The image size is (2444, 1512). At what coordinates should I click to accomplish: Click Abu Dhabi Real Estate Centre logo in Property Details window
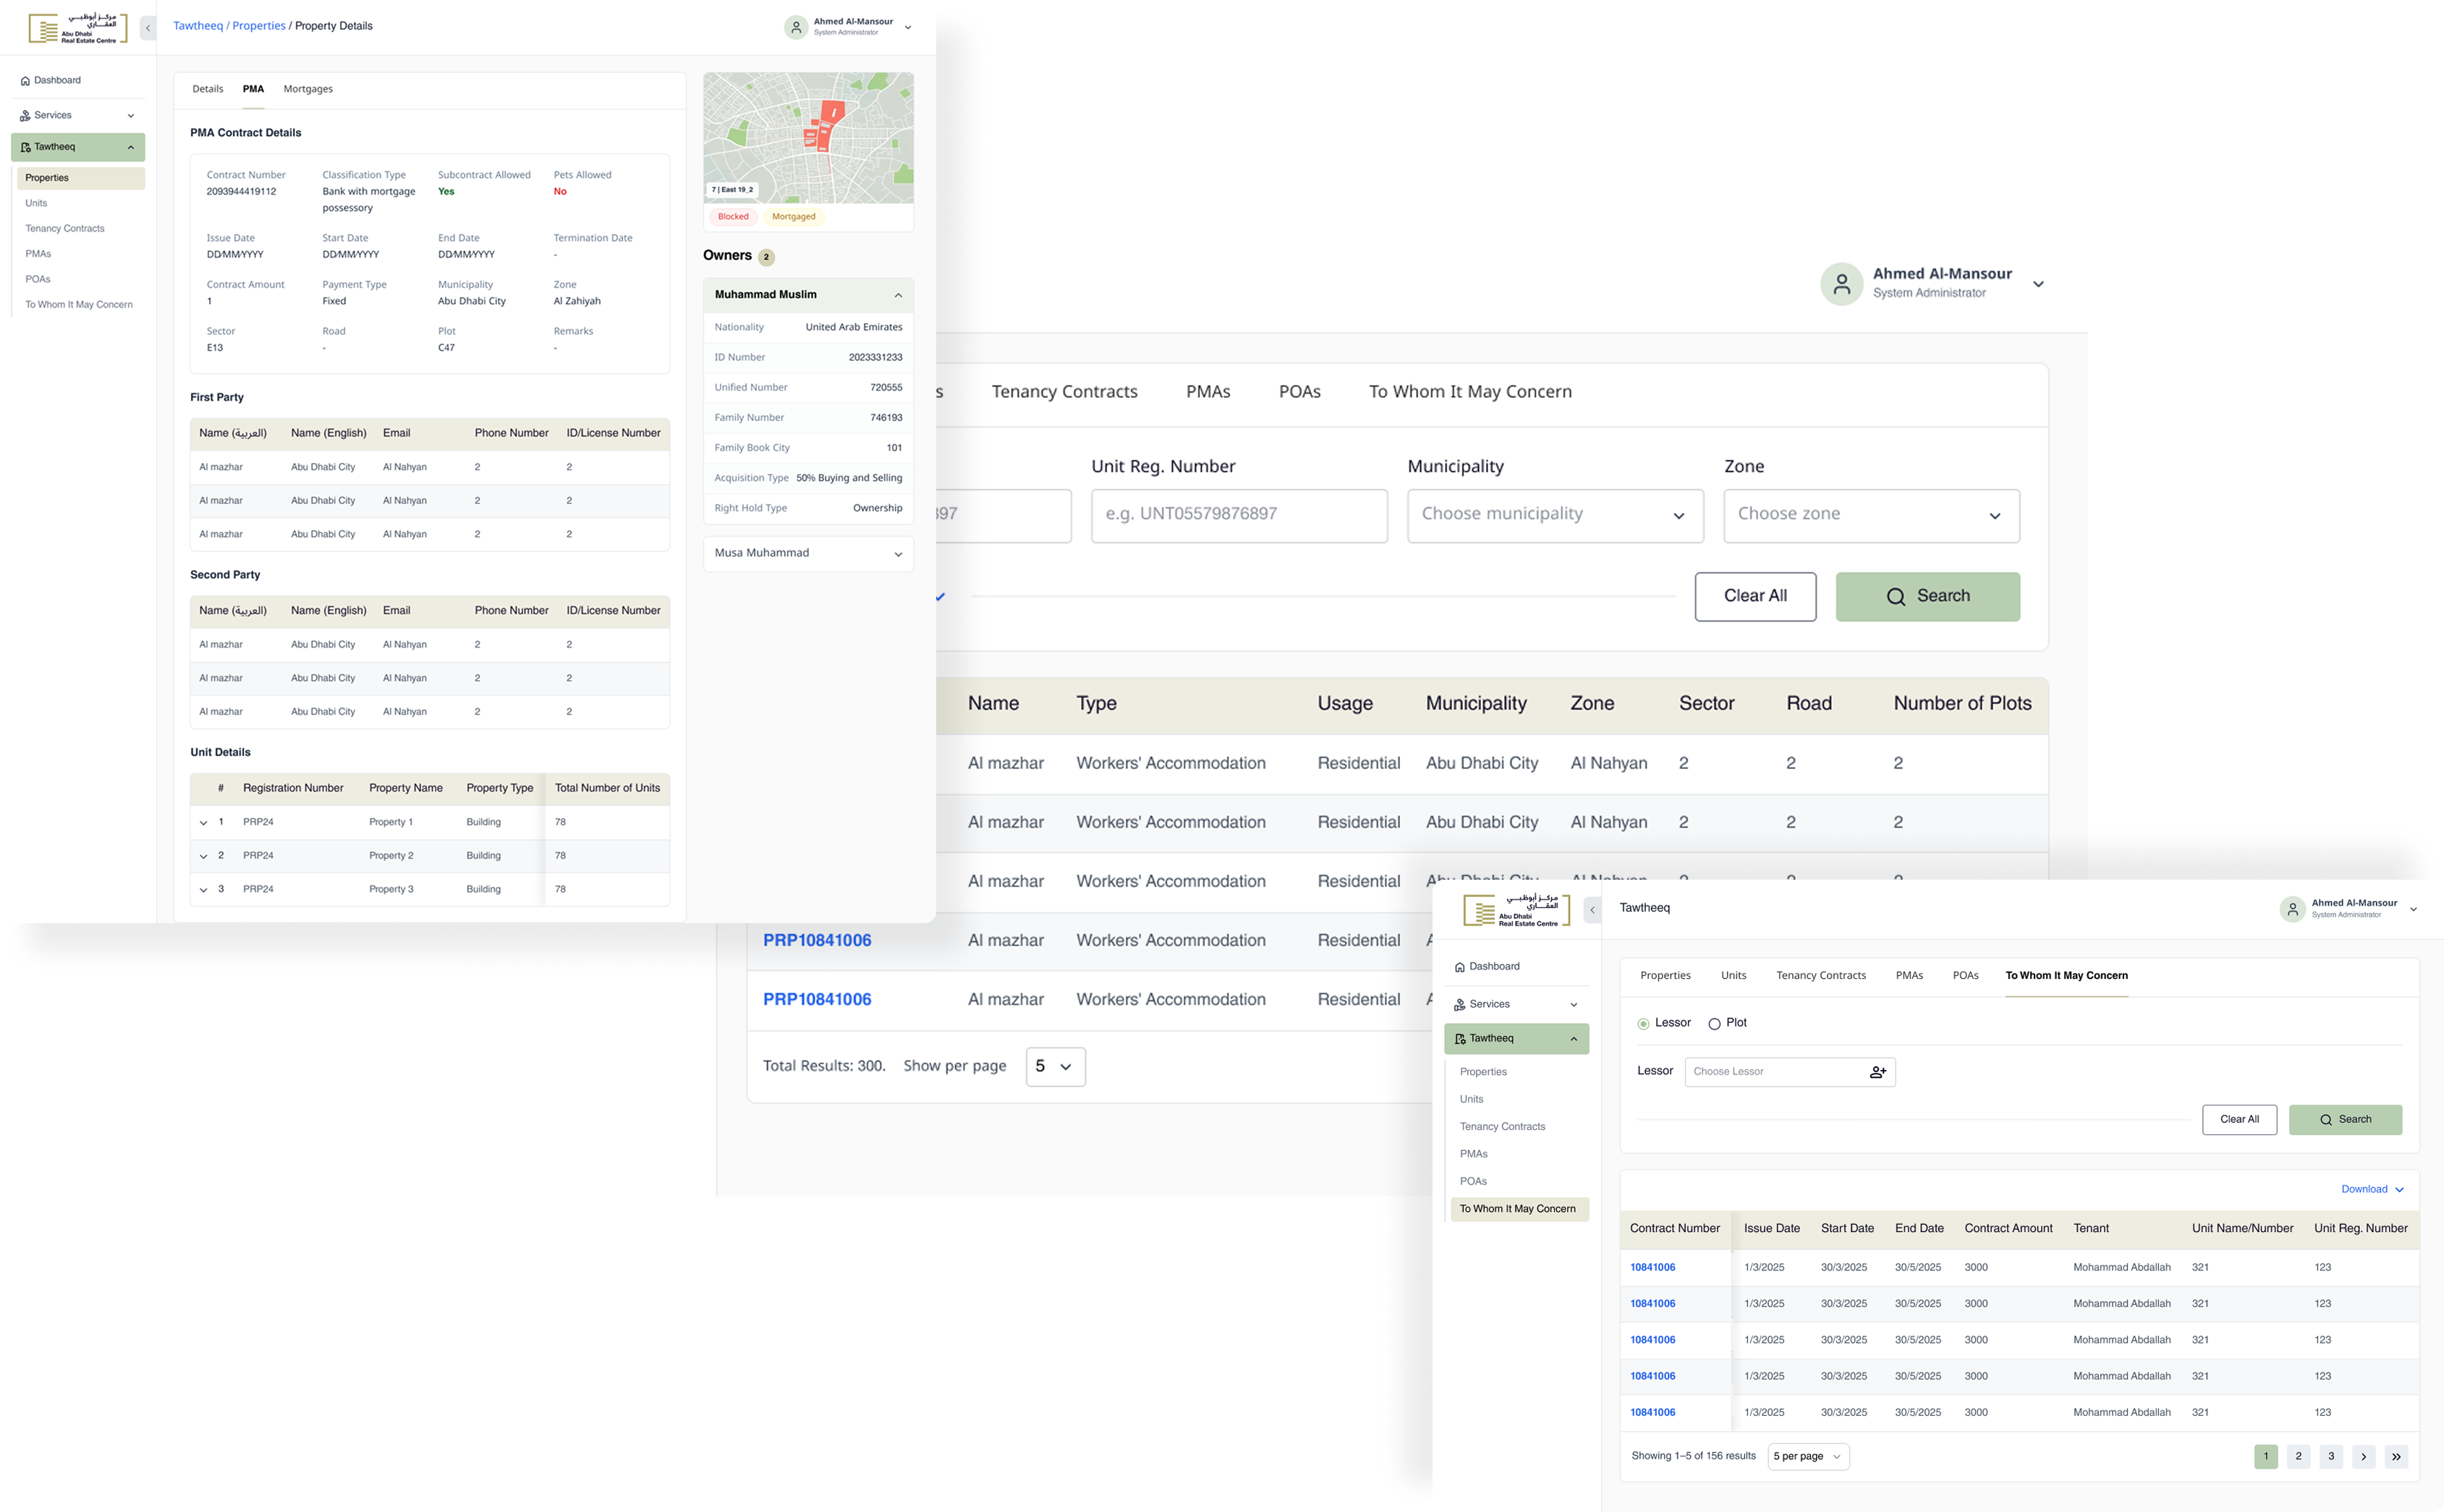pos(78,28)
